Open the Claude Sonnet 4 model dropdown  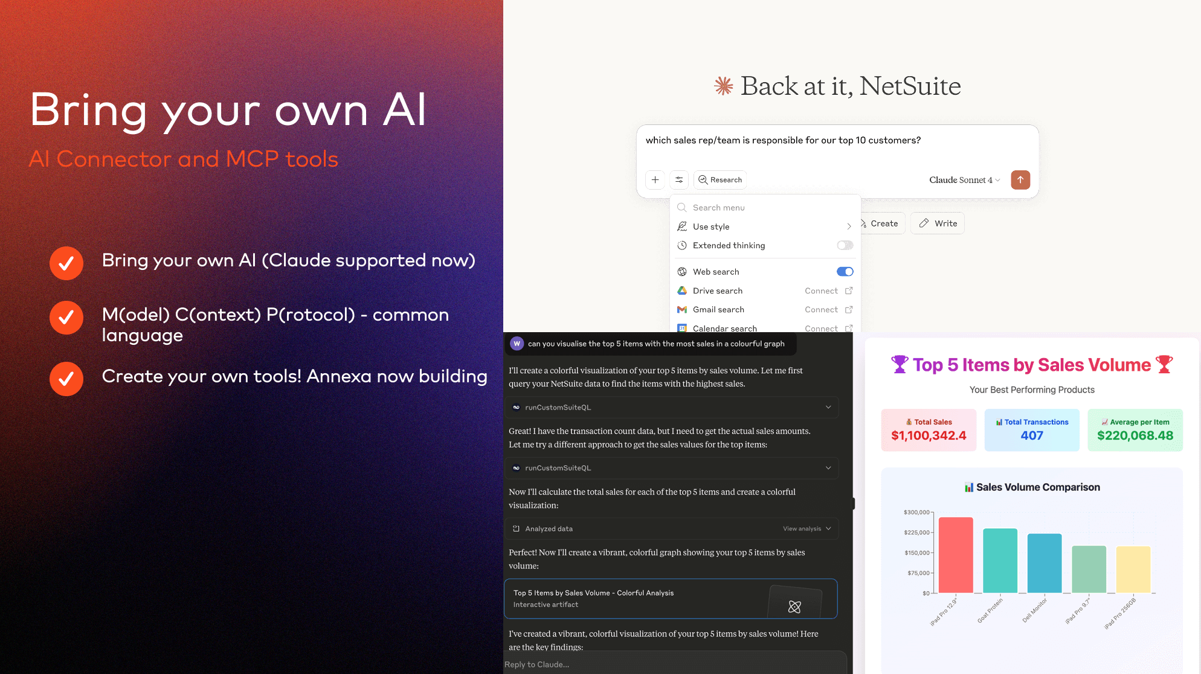pos(965,180)
